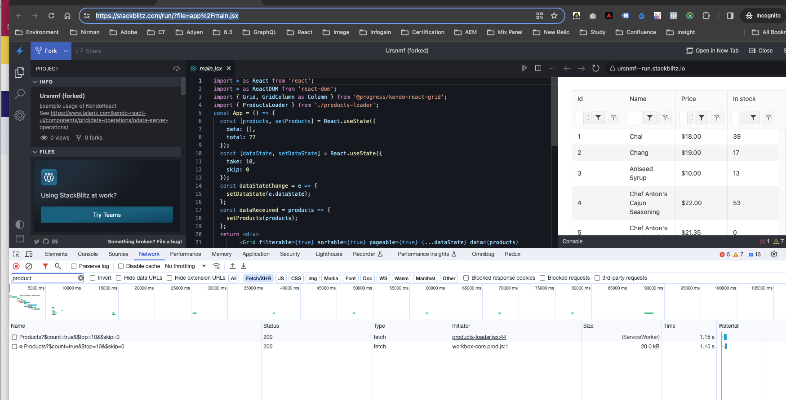Click the record network log button

click(x=17, y=266)
